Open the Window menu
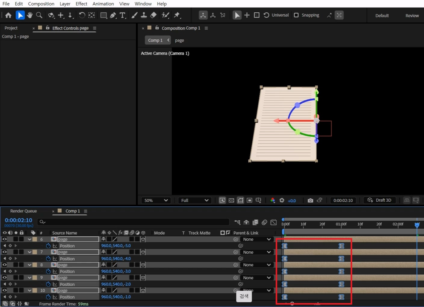Image resolution: width=424 pixels, height=307 pixels. 143,4
